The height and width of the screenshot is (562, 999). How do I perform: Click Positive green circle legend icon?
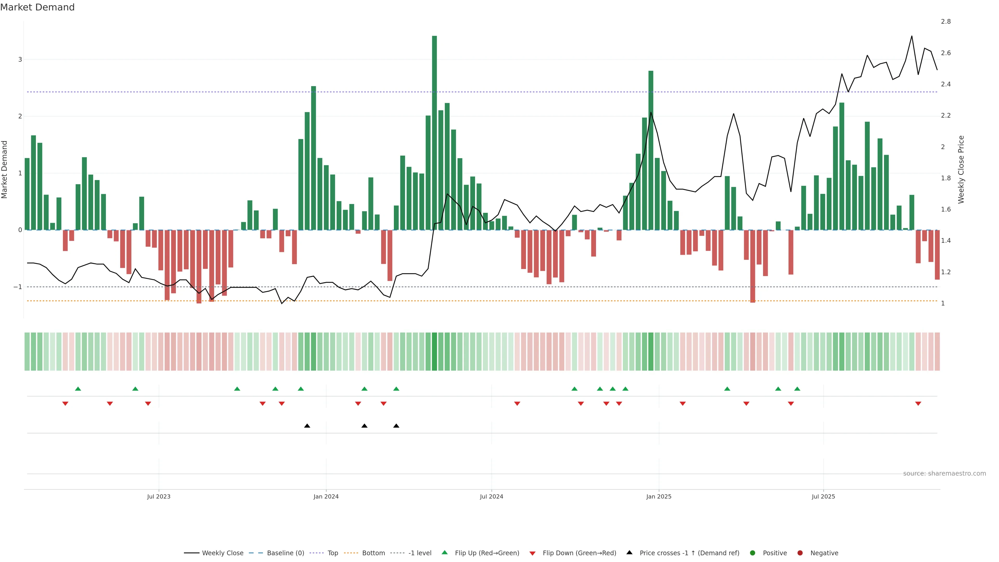(x=753, y=553)
